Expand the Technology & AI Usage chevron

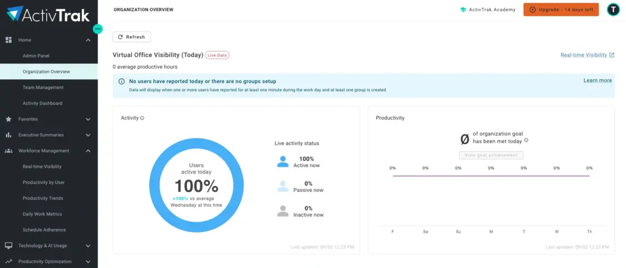pos(88,245)
